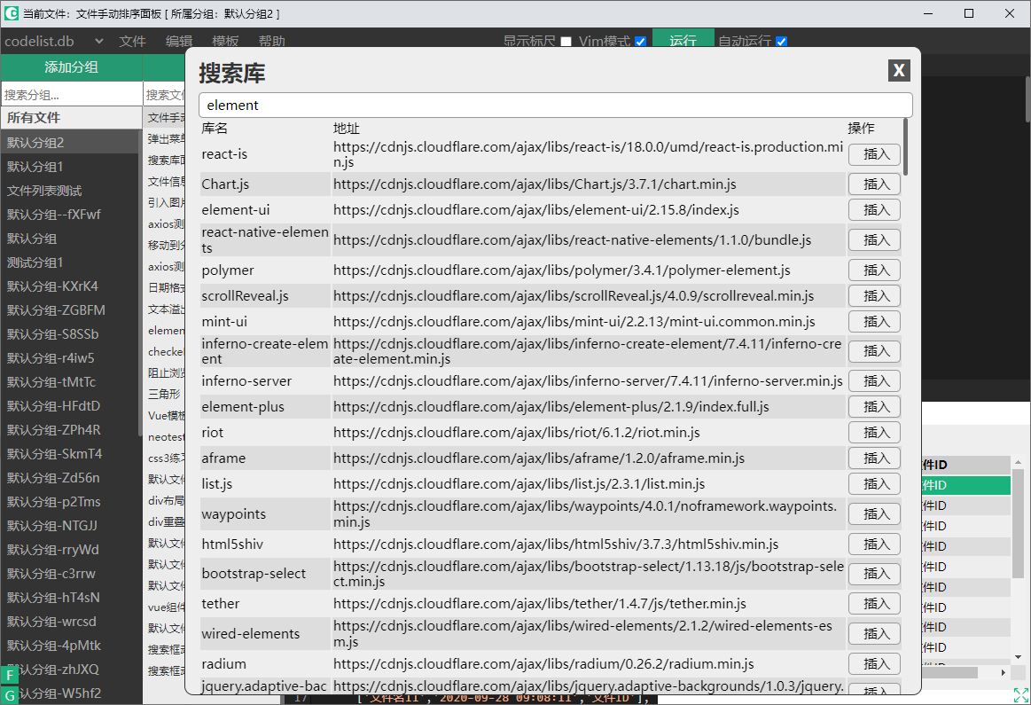Insert the tether library
Screen dimensions: 1031x705
pyautogui.click(x=874, y=604)
